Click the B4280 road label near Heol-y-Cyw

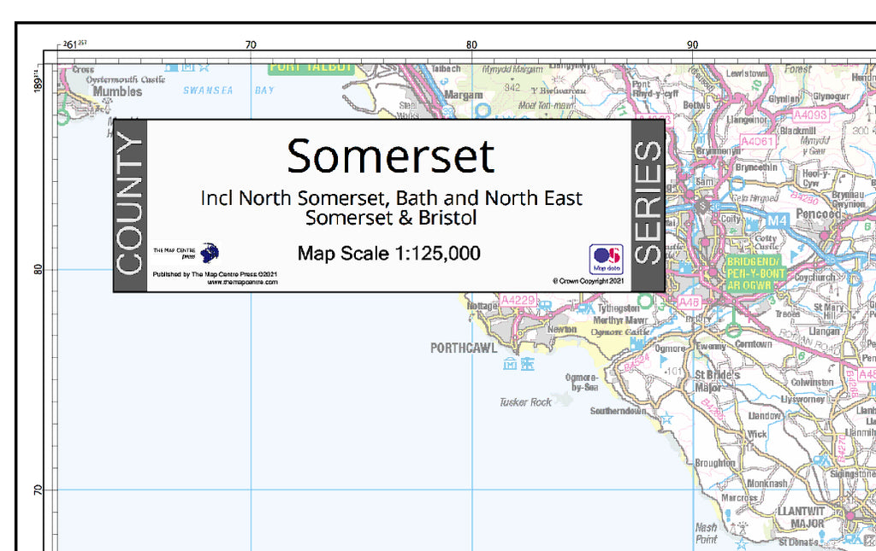click(803, 197)
